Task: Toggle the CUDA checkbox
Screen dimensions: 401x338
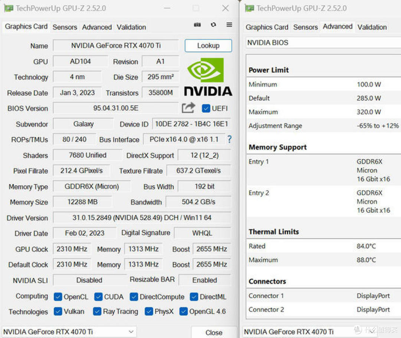Action: pos(98,296)
